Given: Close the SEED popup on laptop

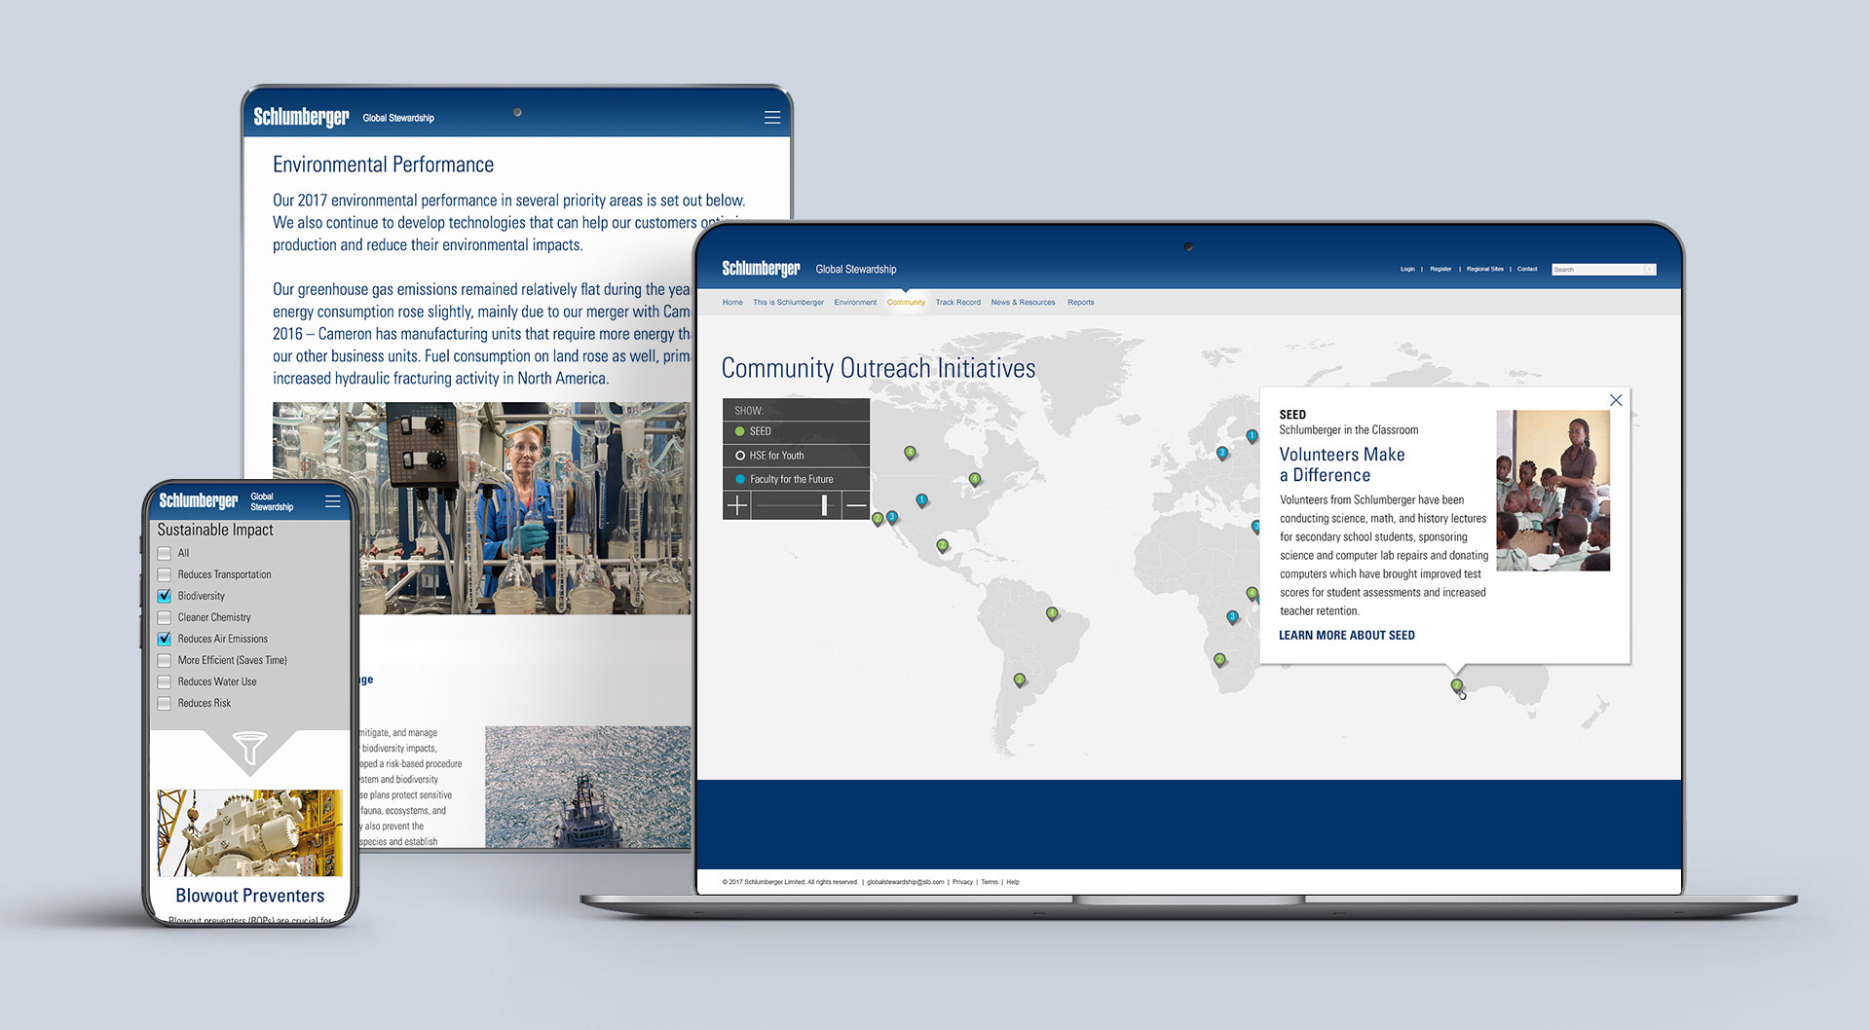Looking at the screenshot, I should click(x=1616, y=400).
